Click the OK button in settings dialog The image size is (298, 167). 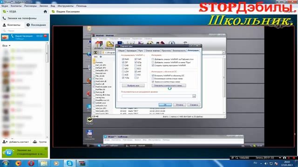[165, 105]
